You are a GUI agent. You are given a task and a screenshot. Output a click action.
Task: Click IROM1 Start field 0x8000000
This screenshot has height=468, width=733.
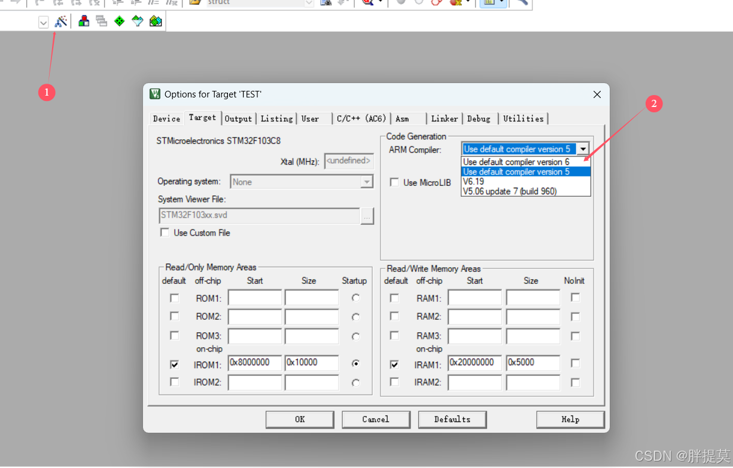tap(254, 363)
